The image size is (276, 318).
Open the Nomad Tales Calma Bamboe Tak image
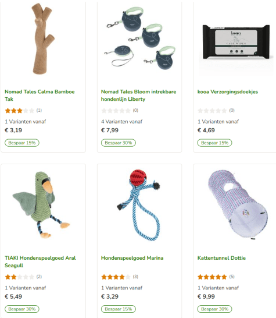[44, 39]
